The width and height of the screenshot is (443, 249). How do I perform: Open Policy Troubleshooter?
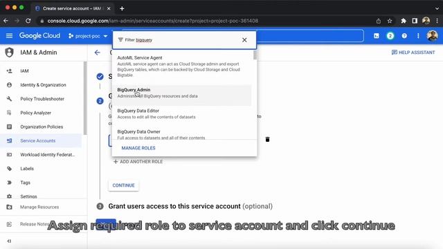tap(42, 99)
